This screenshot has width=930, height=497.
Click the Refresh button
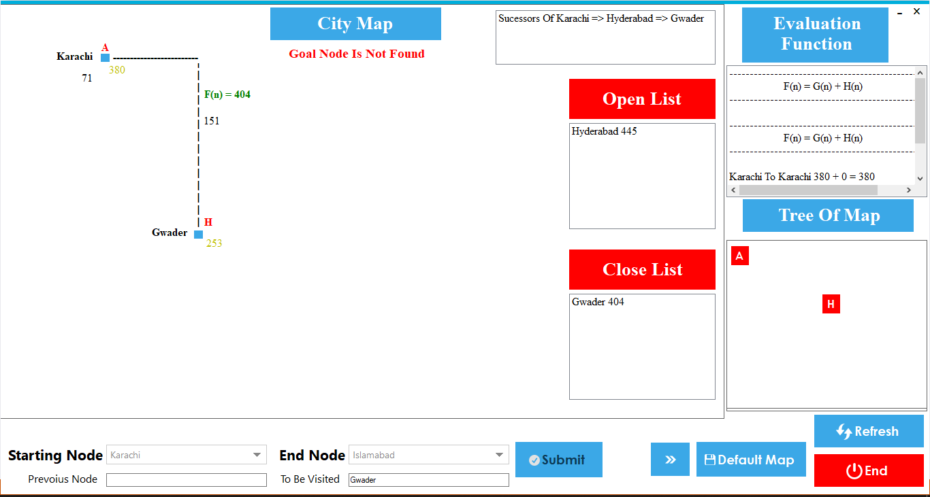click(869, 431)
